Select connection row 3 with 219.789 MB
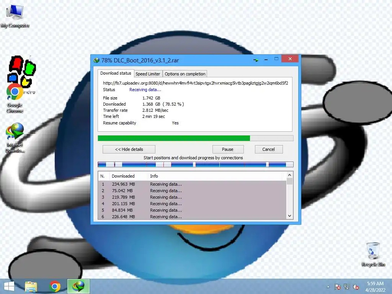Viewport: 392px width, 294px height. [x=193, y=197]
